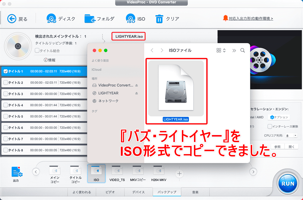
Task: Select the MKVコピー output format icon
Action: coord(138,171)
